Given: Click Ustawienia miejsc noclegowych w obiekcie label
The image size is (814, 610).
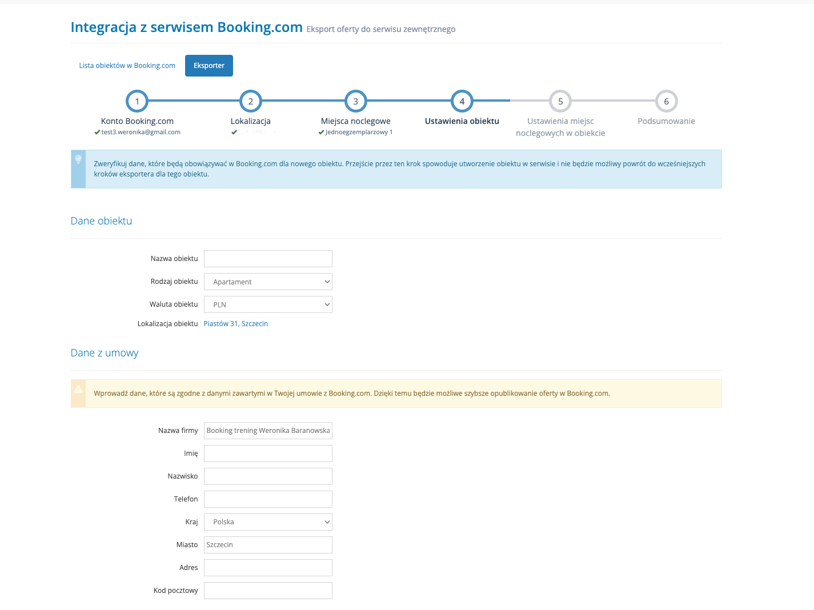Looking at the screenshot, I should tap(560, 127).
